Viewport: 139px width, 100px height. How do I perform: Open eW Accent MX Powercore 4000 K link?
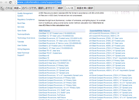point(104,36)
